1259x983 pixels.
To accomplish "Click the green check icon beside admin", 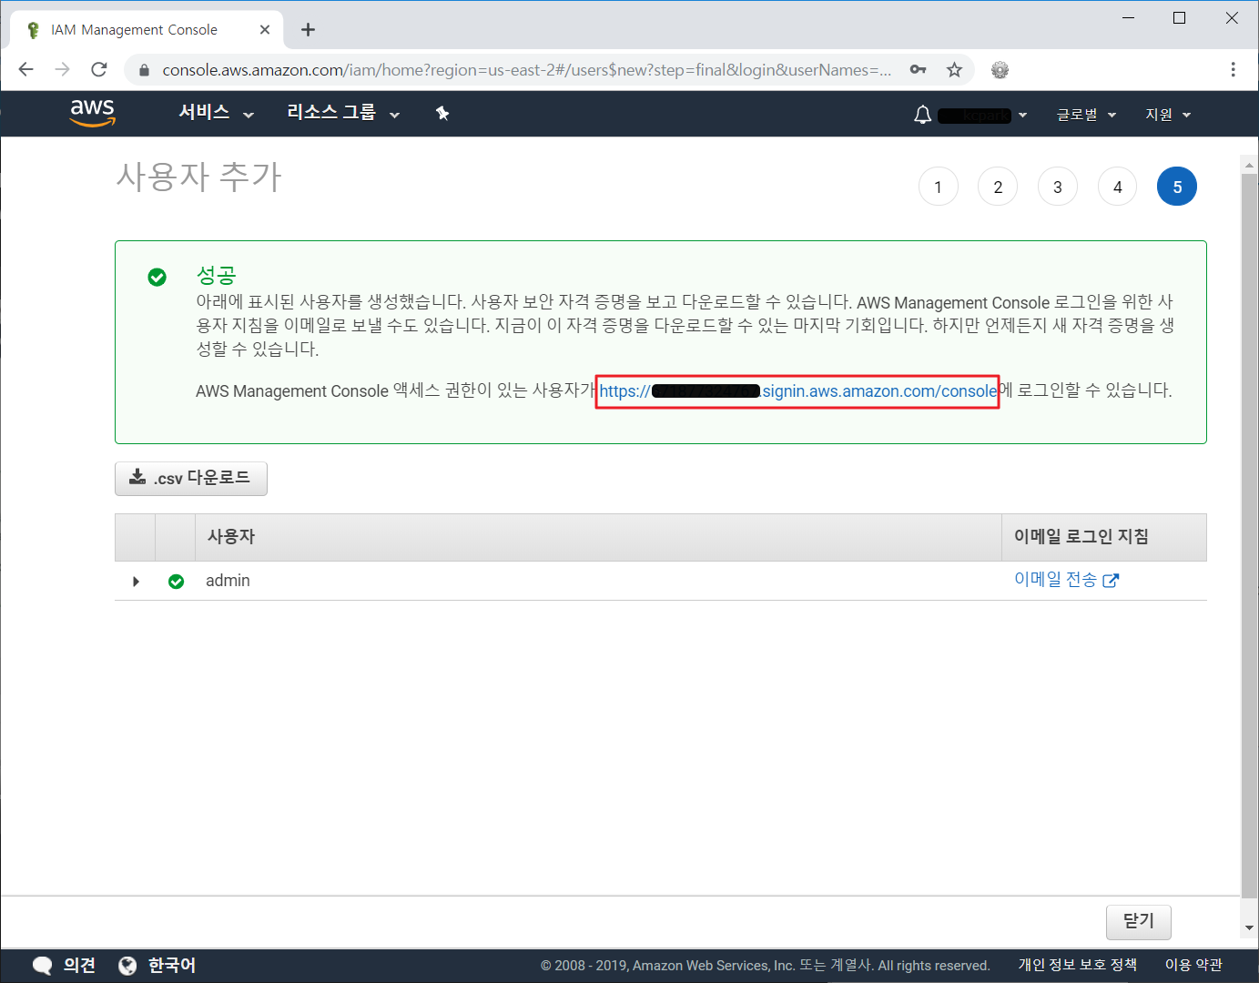I will (177, 582).
